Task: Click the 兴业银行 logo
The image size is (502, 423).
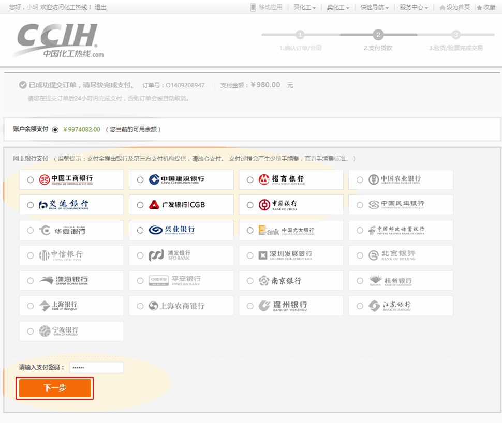Action: (172, 230)
